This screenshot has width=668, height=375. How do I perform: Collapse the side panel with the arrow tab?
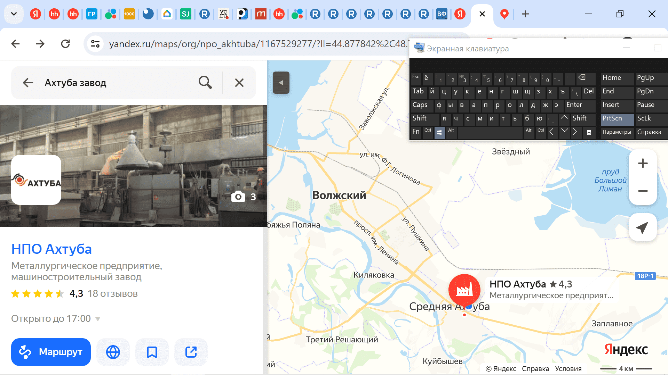coord(281,83)
